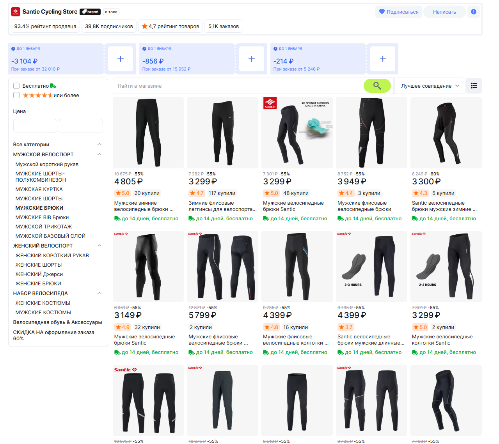Click the Написать button

[x=444, y=12]
